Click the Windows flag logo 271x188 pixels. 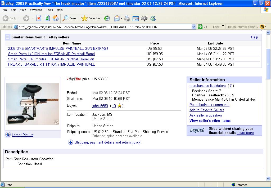[x=266, y=10]
